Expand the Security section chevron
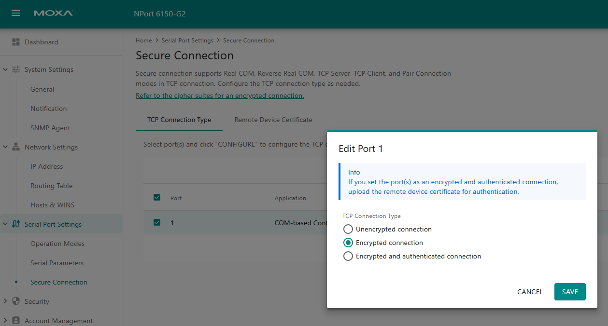Viewport: 608px width, 326px height. (x=5, y=301)
